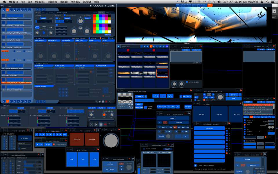This screenshot has width=278, height=174.
Task: Open the Help menu
Action: tap(96, 2)
